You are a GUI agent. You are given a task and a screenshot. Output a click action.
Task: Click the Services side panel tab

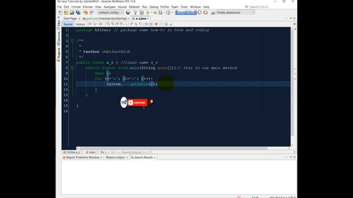click(x=59, y=38)
